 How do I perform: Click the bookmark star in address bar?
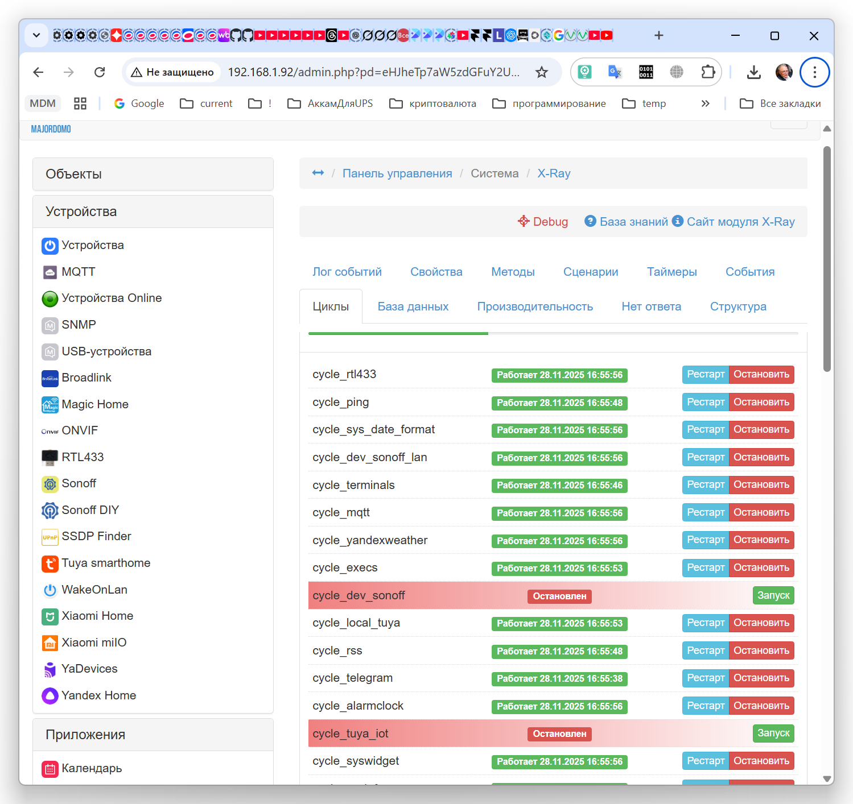tap(541, 72)
